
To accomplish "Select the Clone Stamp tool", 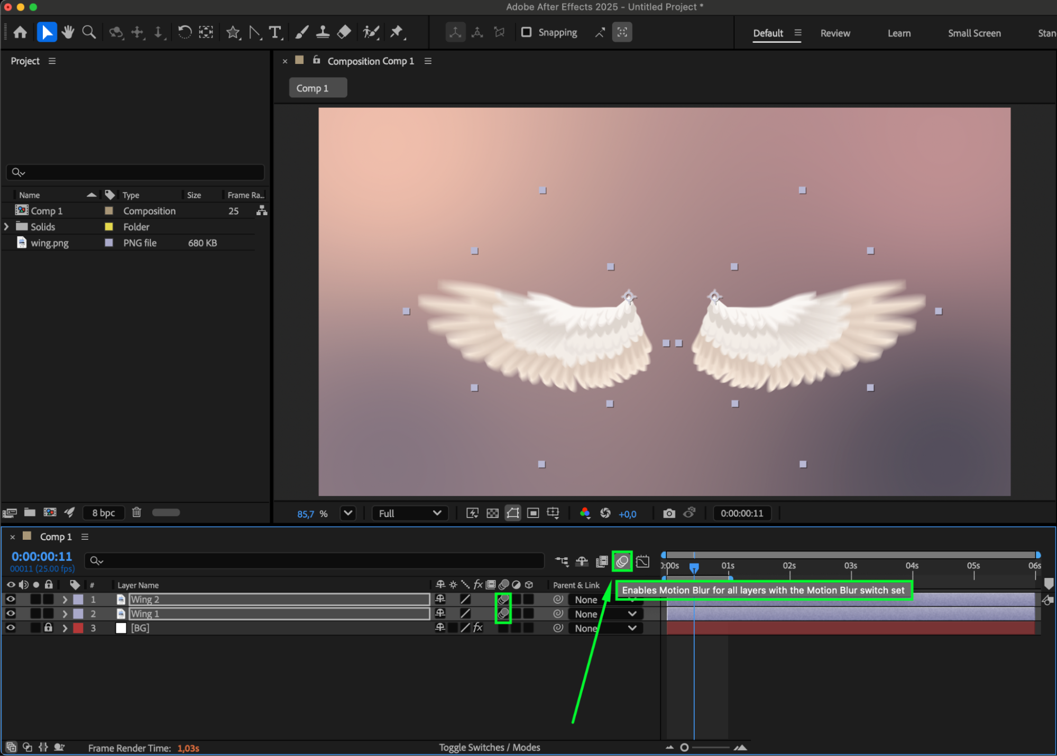I will coord(323,33).
